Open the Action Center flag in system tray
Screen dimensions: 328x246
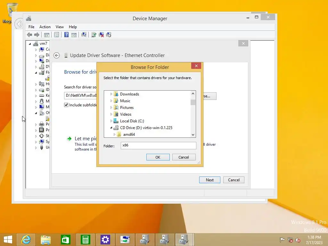(x=283, y=240)
